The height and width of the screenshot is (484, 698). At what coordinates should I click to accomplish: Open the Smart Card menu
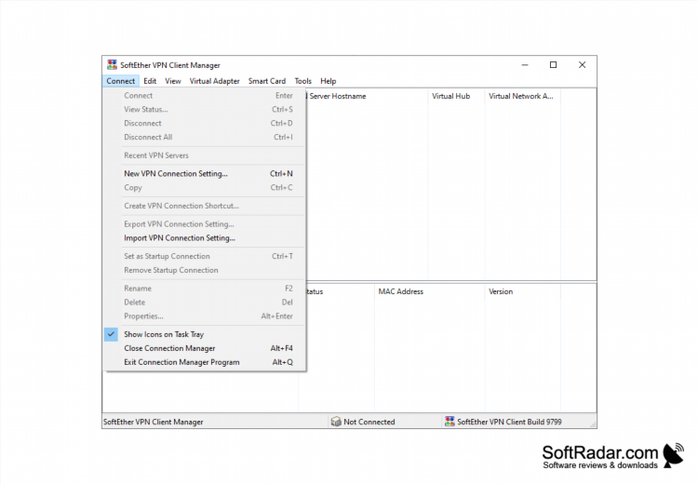click(x=267, y=81)
